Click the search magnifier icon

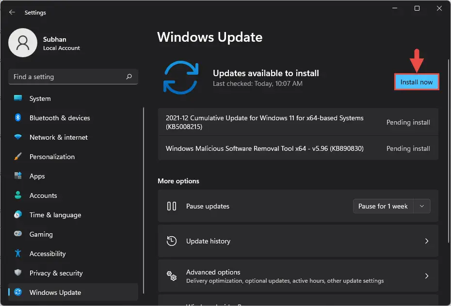point(129,77)
